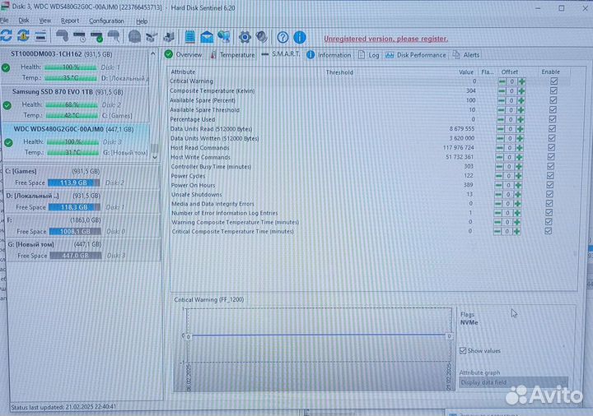Screen dimensions: 593x416
Task: Click the minus offset for Media and Data Integrity Errors
Action: [x=498, y=203]
